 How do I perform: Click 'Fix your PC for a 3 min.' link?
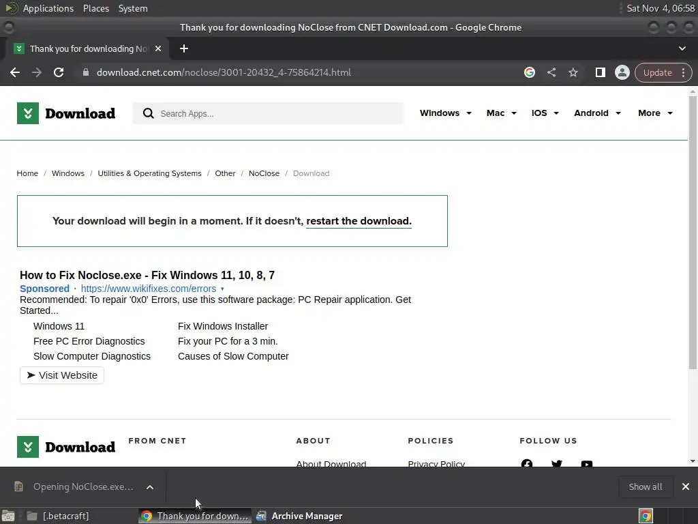coord(228,341)
